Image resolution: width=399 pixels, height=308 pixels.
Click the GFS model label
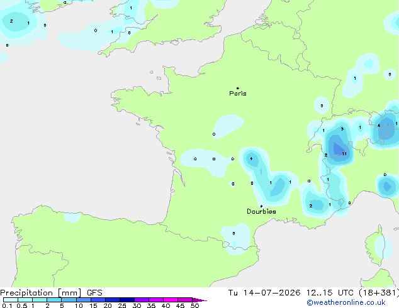coord(94,293)
